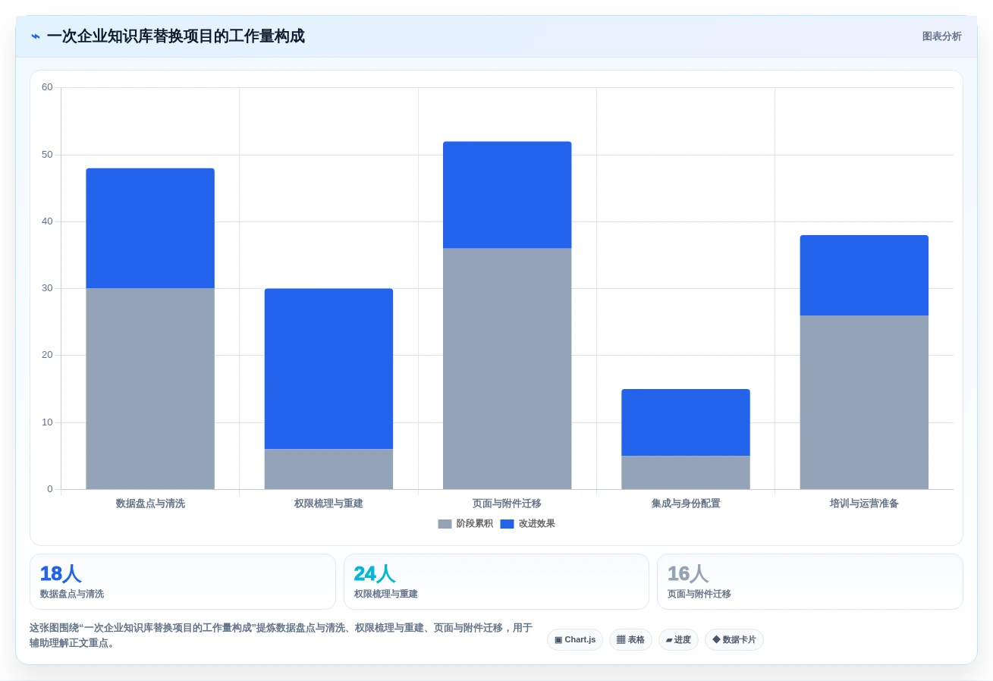This screenshot has width=993, height=681.
Task: Click the 20 y-axis value
Action: [47, 355]
